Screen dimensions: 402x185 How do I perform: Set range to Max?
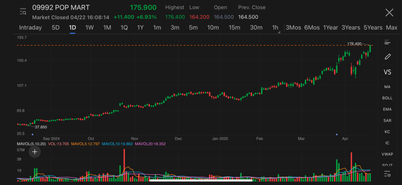pos(391,28)
